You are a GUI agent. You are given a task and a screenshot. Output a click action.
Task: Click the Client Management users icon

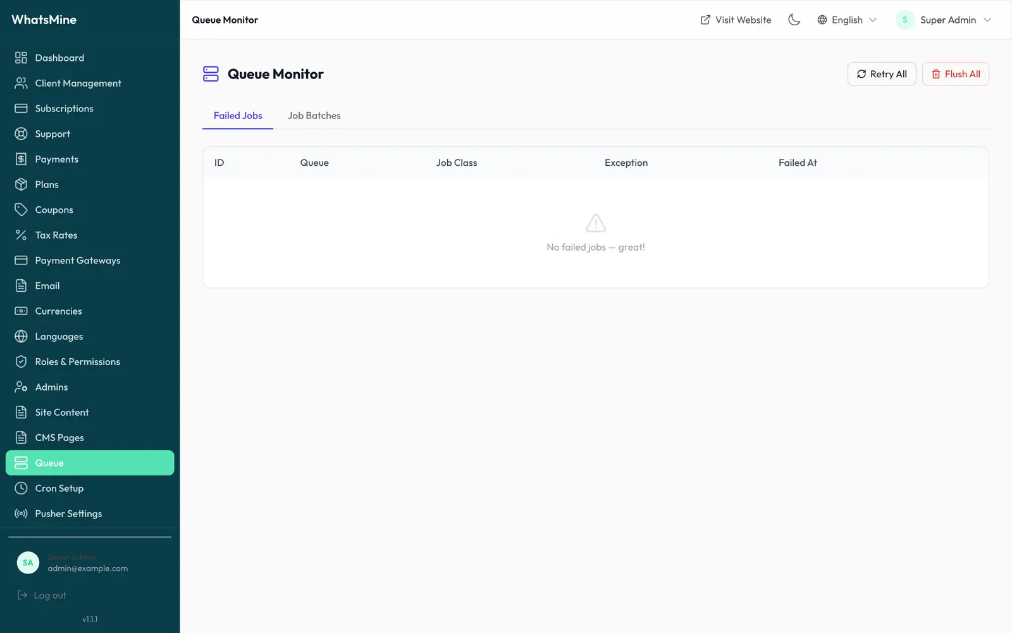tap(21, 83)
